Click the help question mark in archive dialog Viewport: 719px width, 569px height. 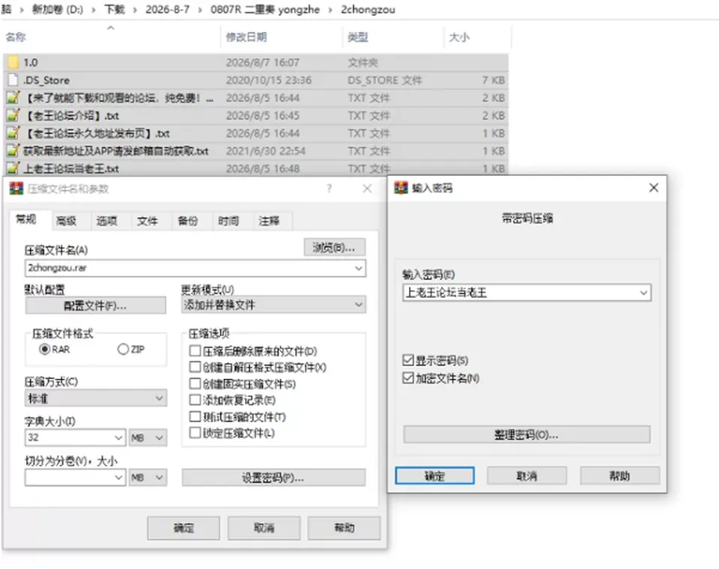pos(329,189)
